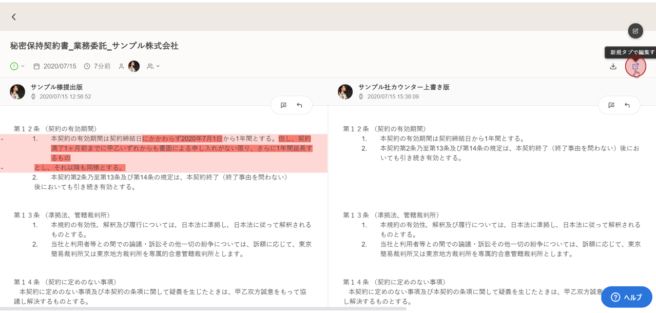This screenshot has width=656, height=313.
Task: Click edit icon on right version pane
Action: point(611,105)
